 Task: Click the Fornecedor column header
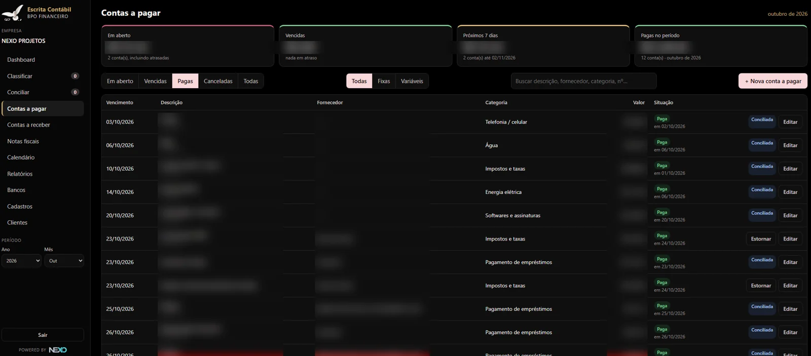click(330, 102)
